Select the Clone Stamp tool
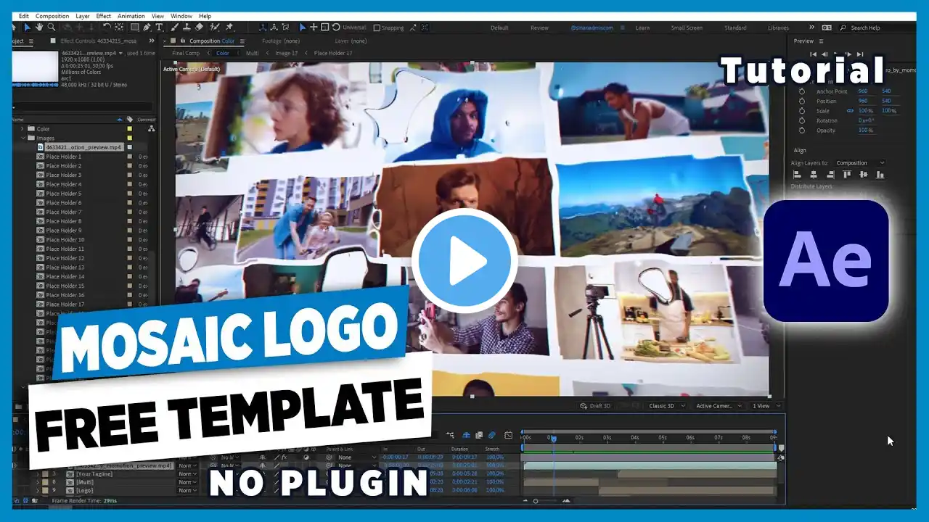929x522 pixels. (x=187, y=28)
